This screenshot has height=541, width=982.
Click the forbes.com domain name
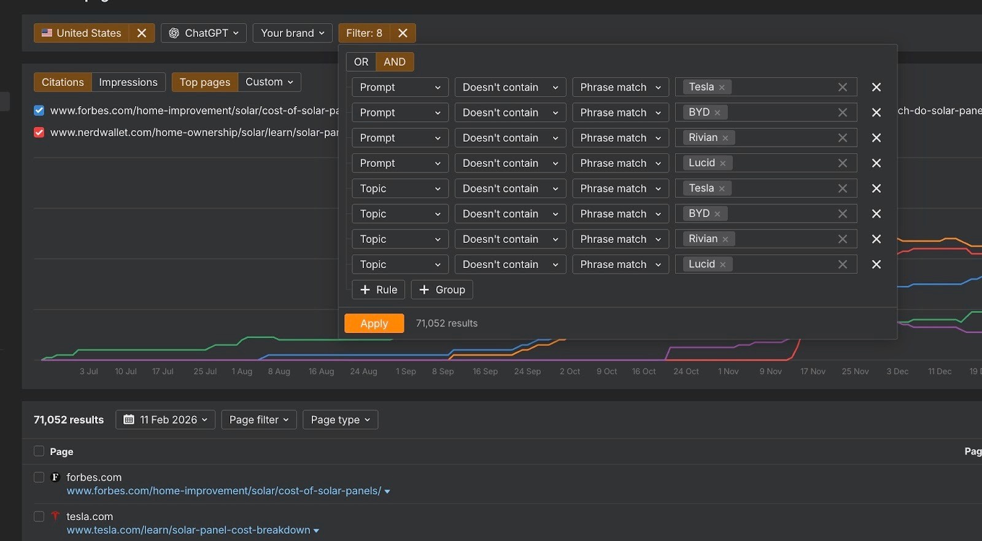point(94,477)
